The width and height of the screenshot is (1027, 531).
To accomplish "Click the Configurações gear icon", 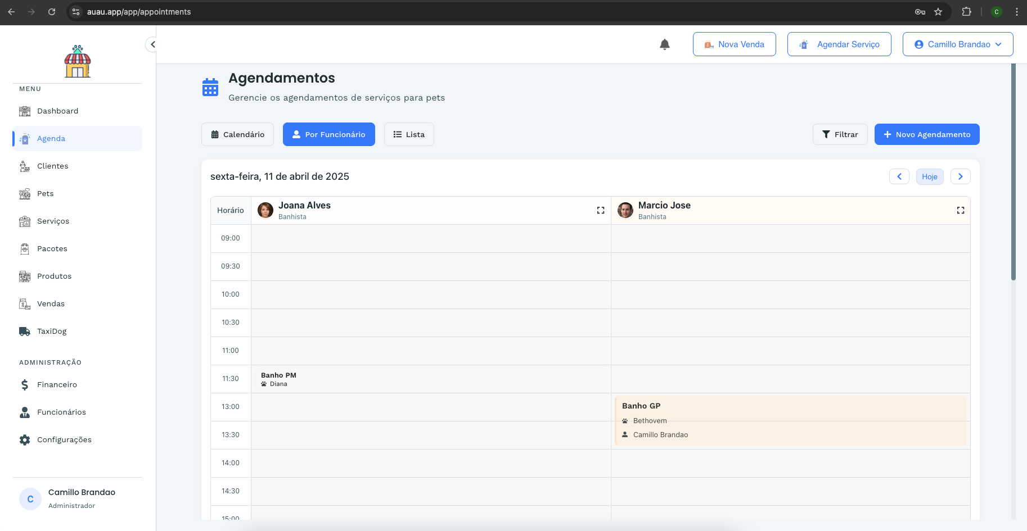I will [25, 440].
